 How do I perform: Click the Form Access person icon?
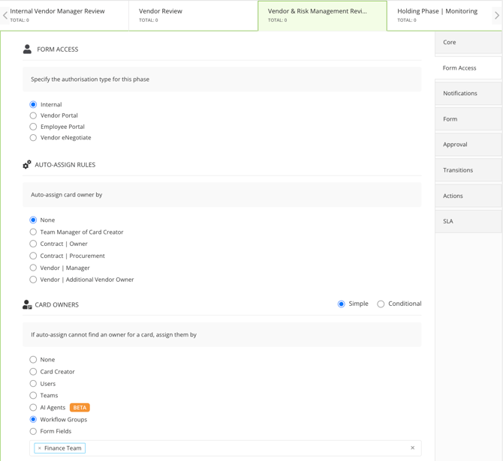pyautogui.click(x=27, y=49)
